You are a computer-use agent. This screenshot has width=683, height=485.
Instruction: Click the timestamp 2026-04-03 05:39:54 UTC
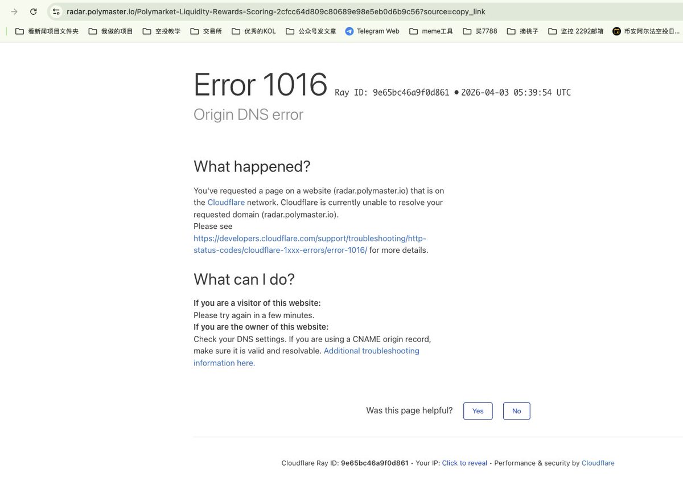click(x=516, y=92)
